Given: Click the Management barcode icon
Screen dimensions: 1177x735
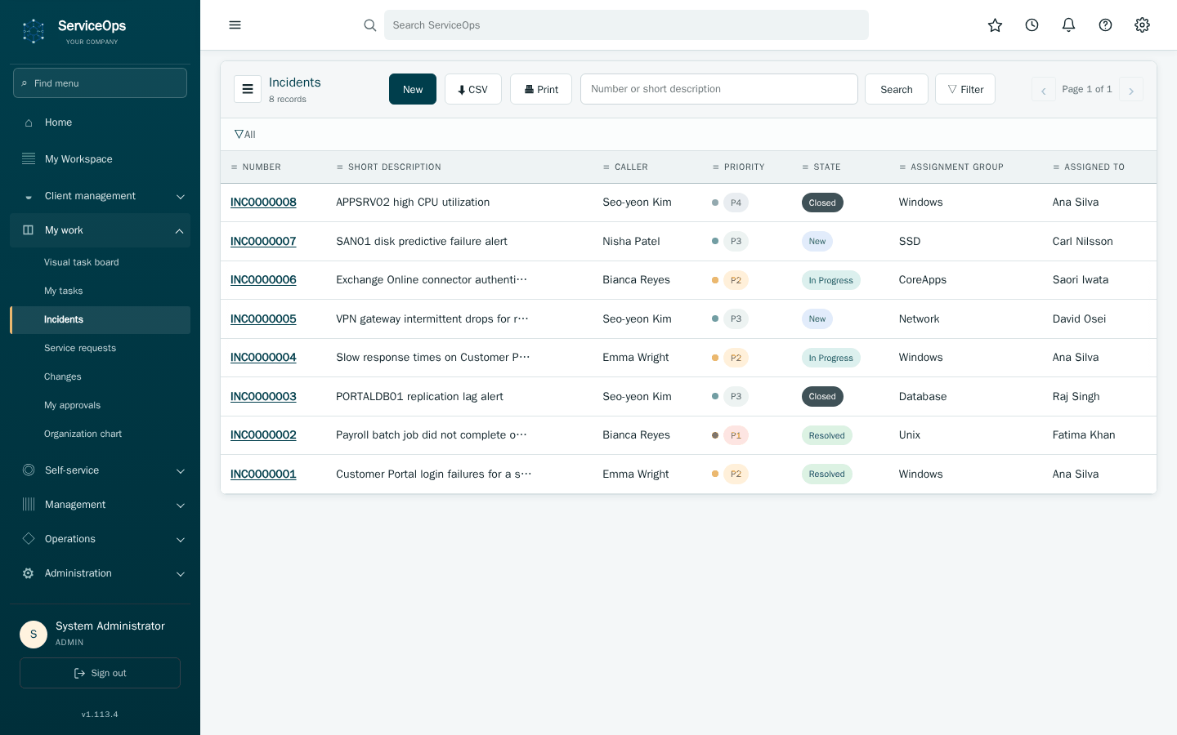Looking at the screenshot, I should coord(29,504).
